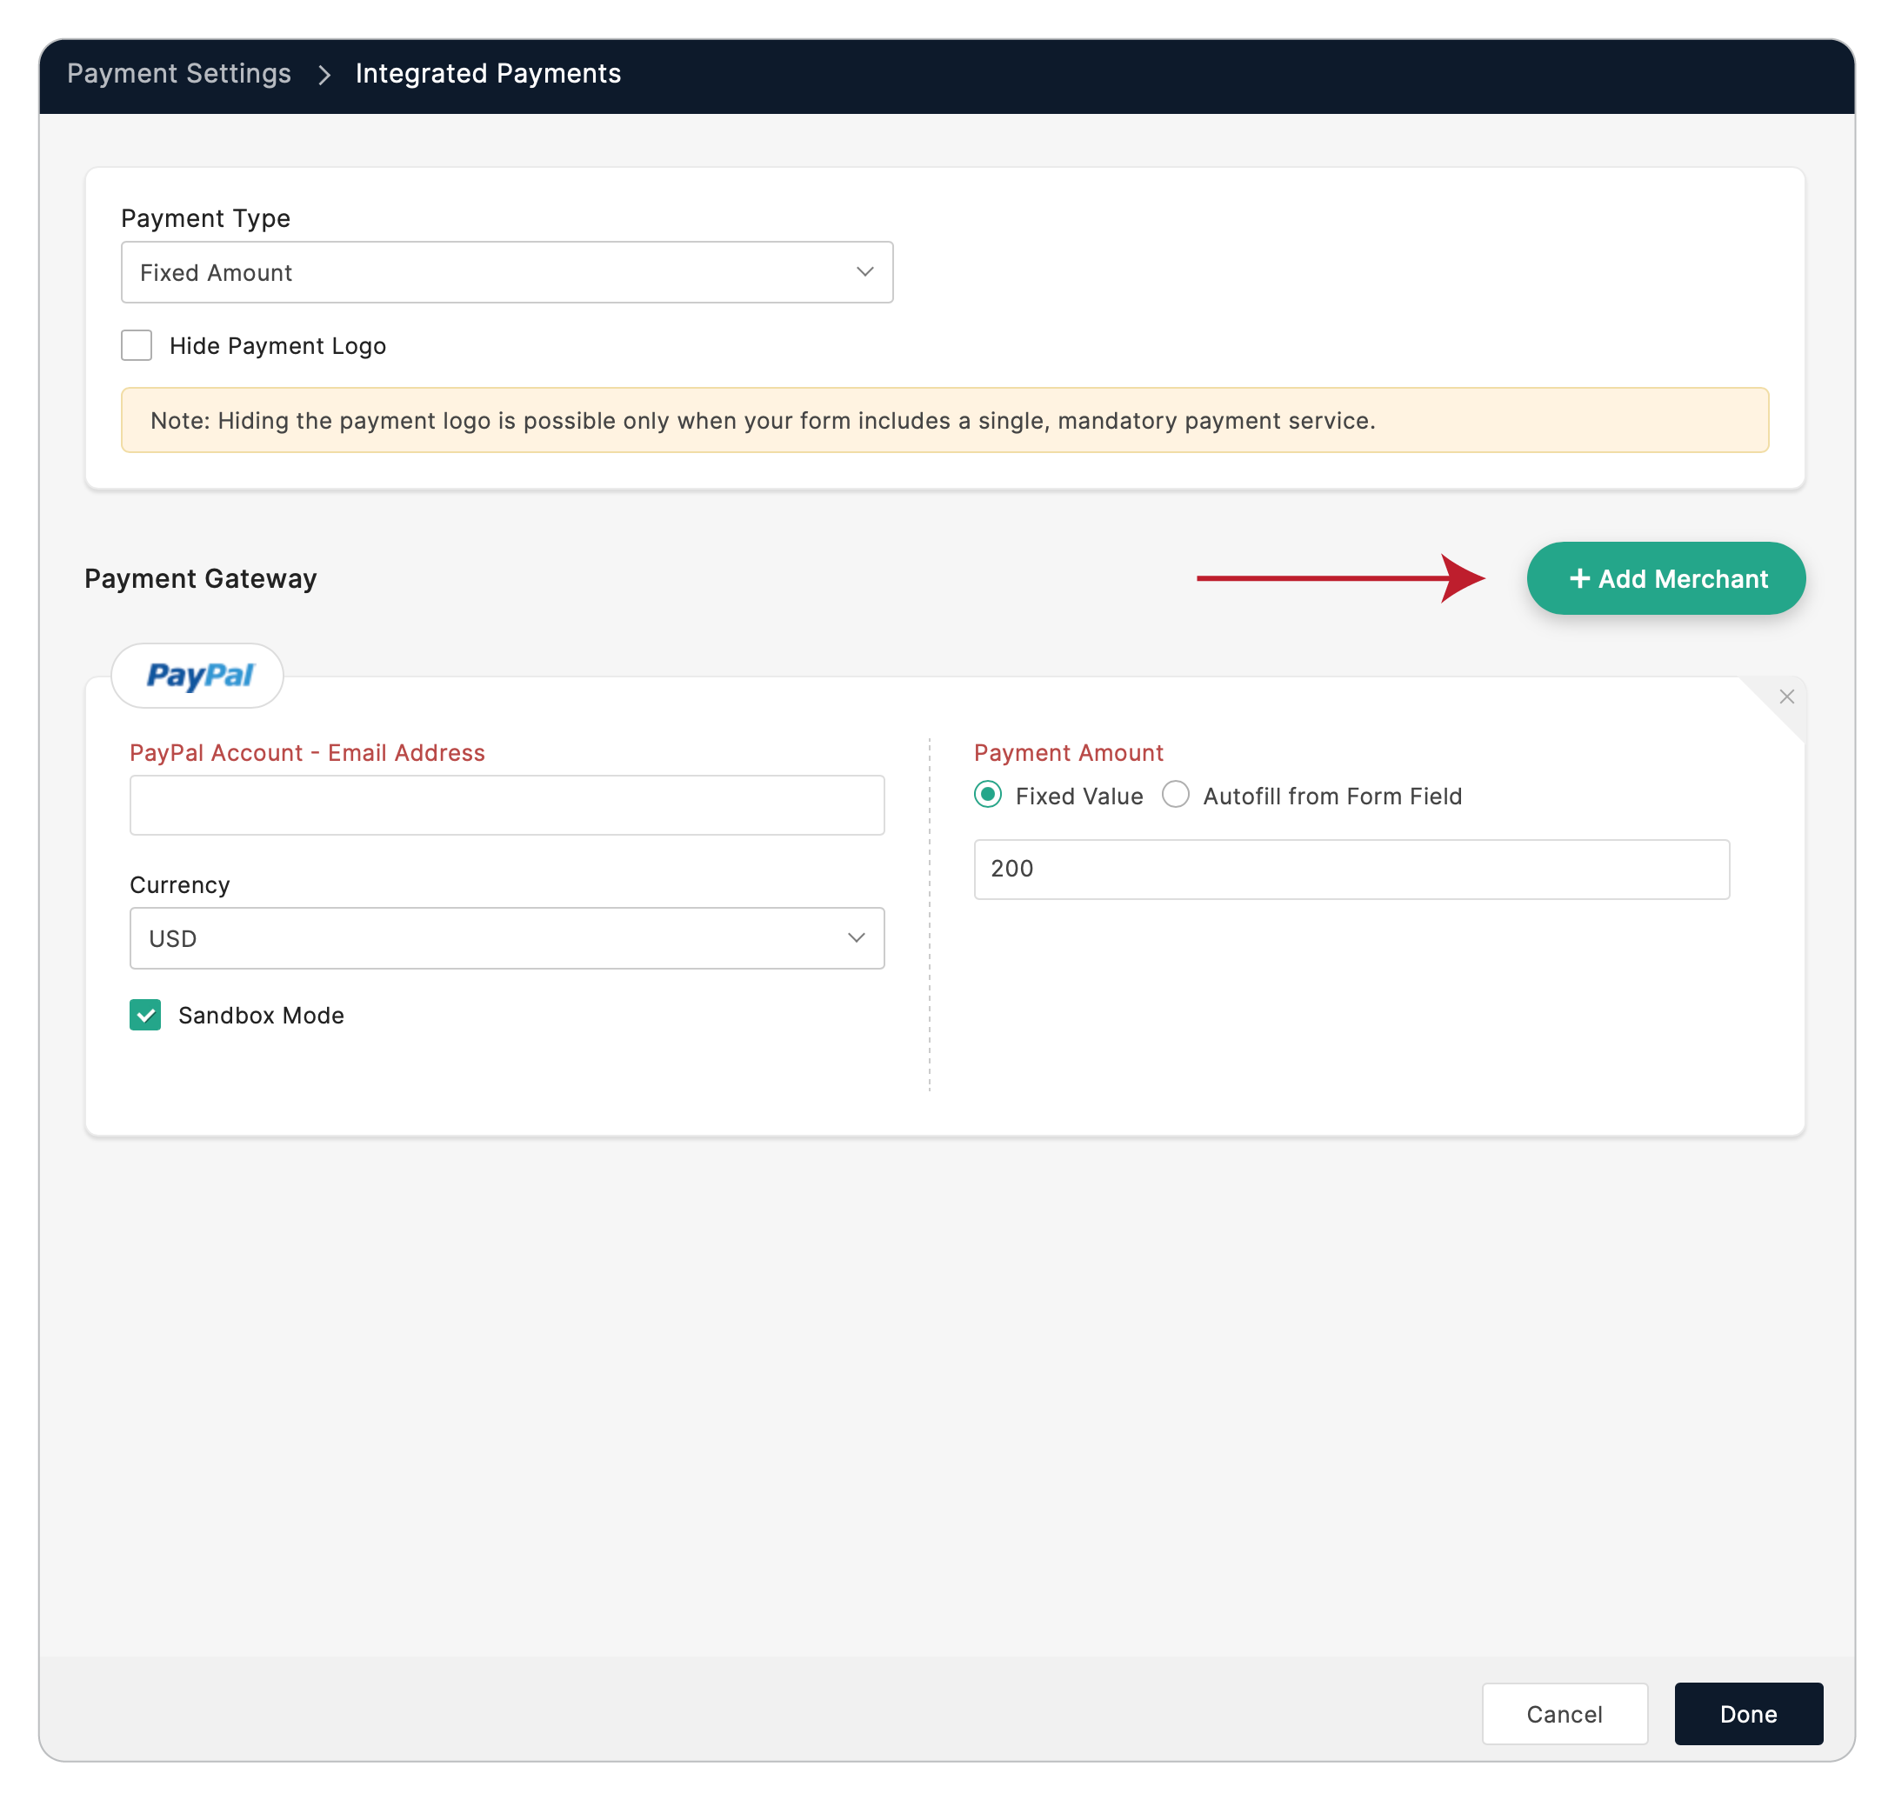
Task: Remove PayPal gateway with X icon
Action: tap(1785, 697)
